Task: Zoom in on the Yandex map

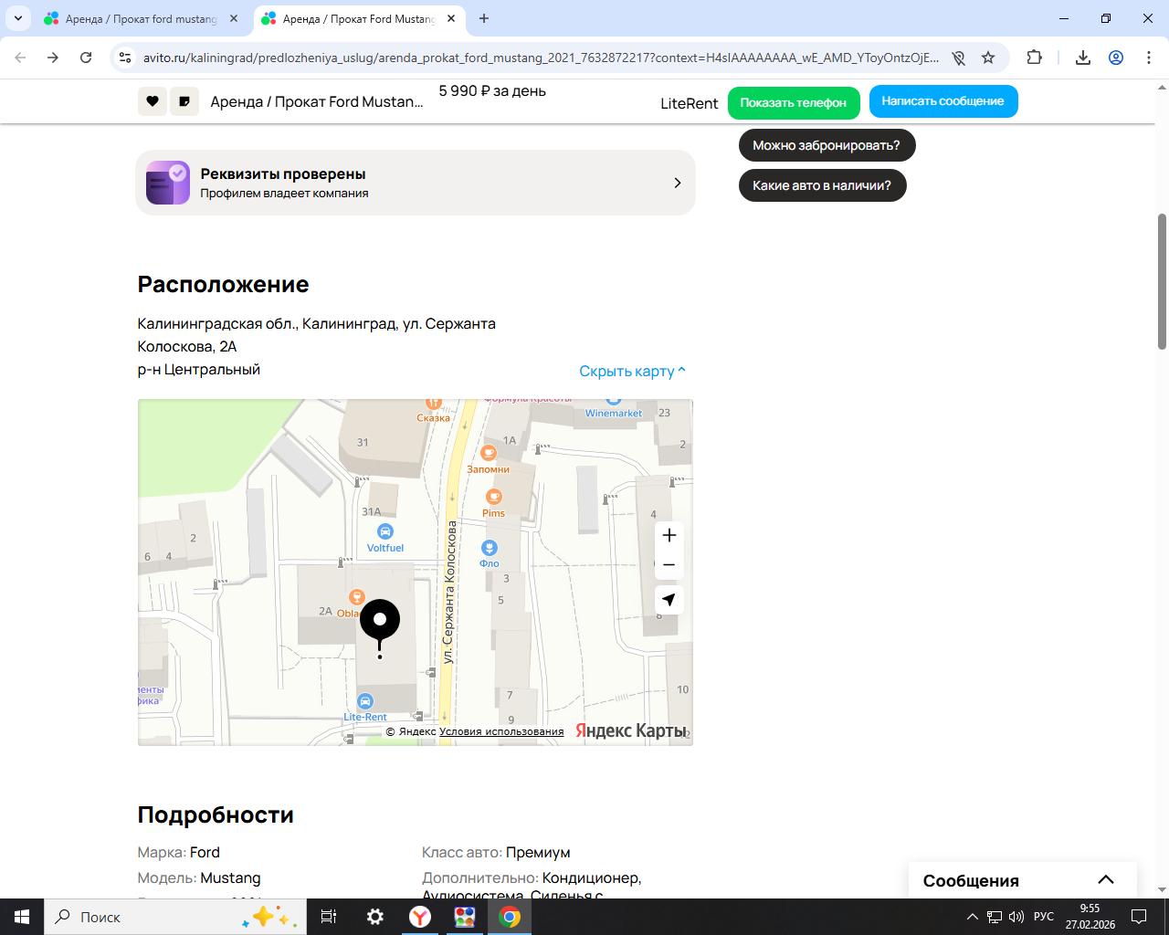Action: 669,535
